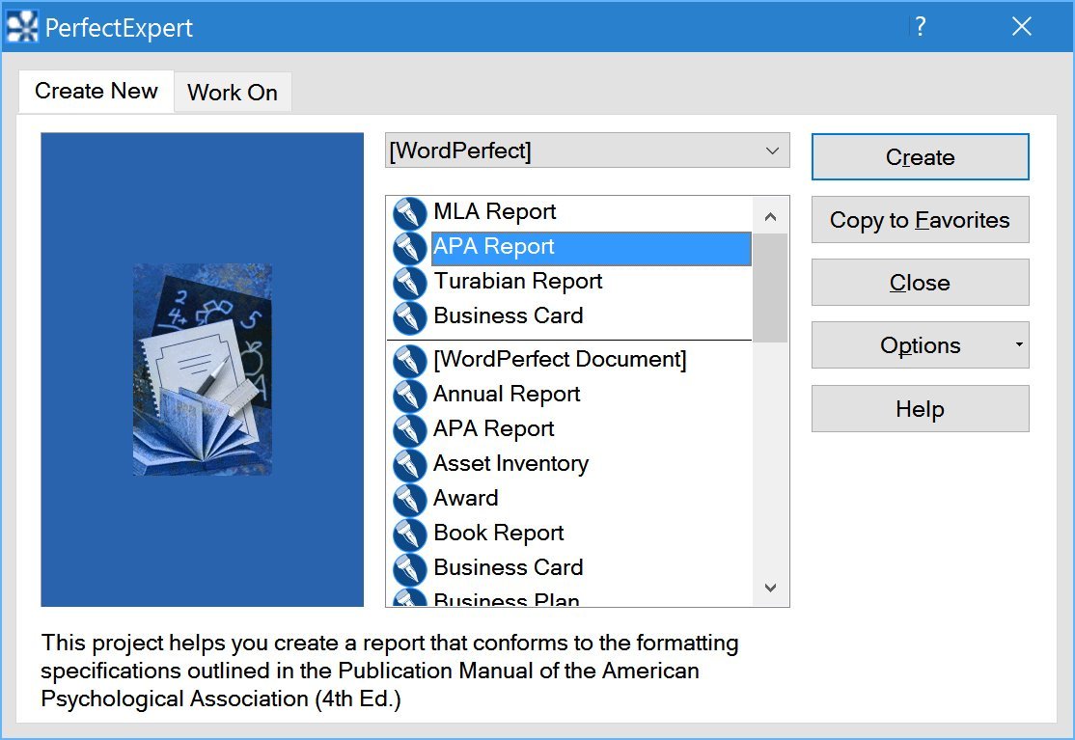Click the pen icon beside Annual Report
The width and height of the screenshot is (1075, 740).
click(x=410, y=396)
